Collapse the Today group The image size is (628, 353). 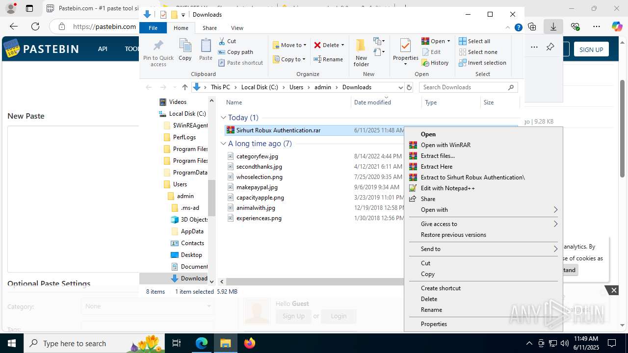[x=224, y=118]
